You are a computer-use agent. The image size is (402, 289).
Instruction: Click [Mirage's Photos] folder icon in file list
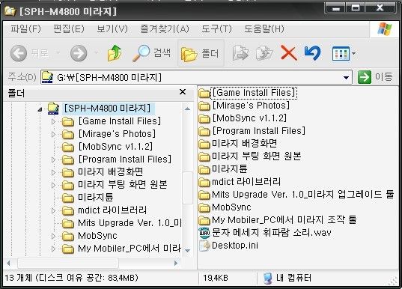204,106
